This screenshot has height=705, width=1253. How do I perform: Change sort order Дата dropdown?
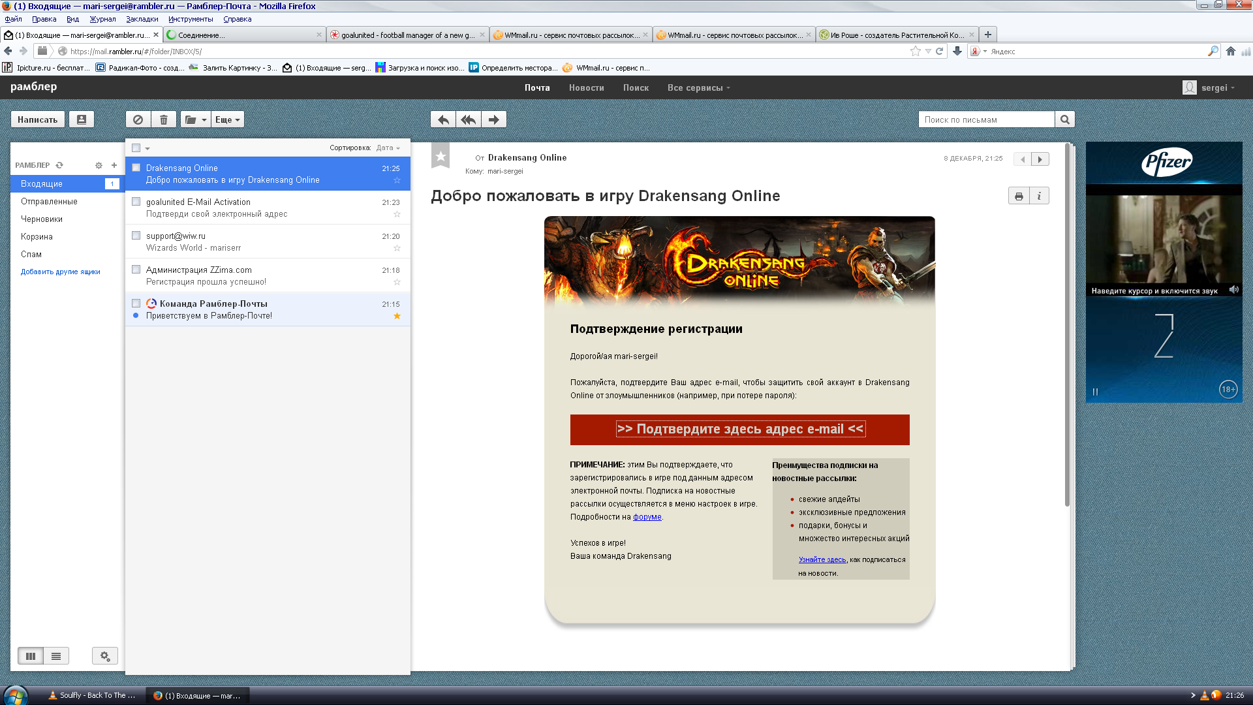(x=388, y=148)
